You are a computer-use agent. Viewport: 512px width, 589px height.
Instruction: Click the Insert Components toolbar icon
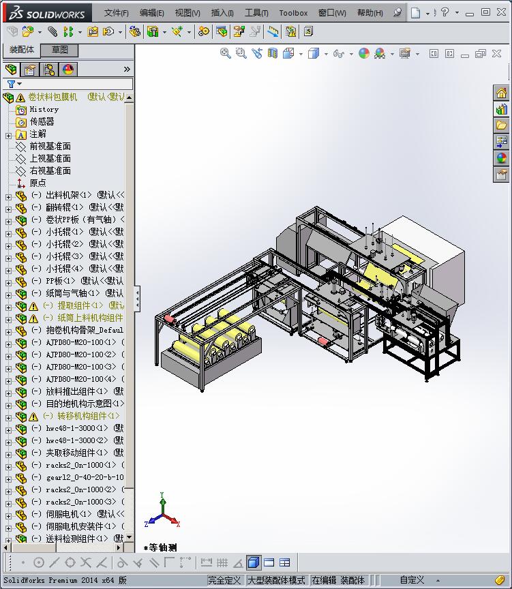(x=28, y=31)
